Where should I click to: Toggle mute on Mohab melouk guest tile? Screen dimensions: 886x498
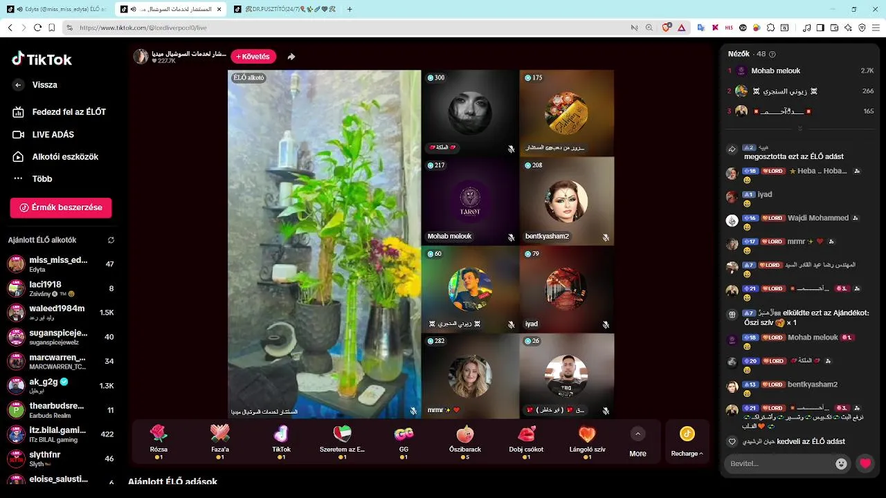tap(511, 237)
